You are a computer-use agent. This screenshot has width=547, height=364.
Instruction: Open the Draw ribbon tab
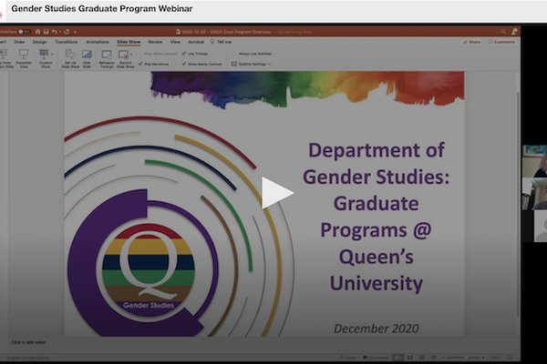(19, 42)
